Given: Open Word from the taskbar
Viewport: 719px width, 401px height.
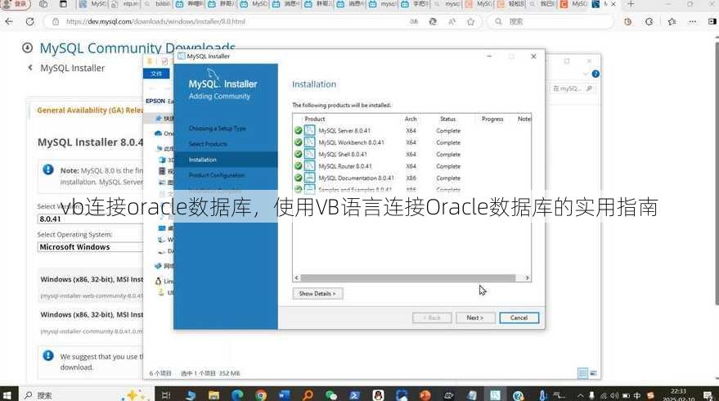Looking at the screenshot, I should pos(285,395).
